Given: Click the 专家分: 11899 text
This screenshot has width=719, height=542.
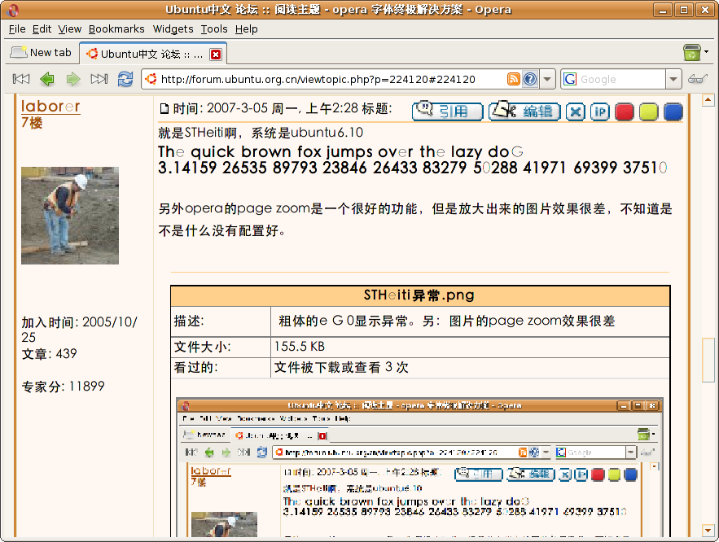Looking at the screenshot, I should 64,387.
